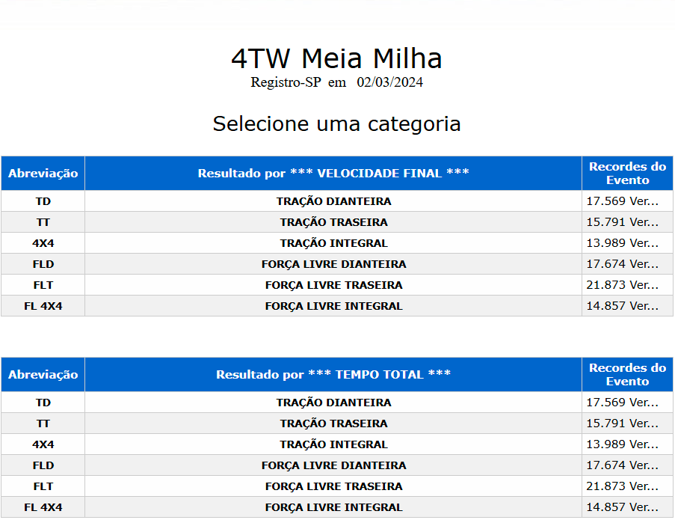The height and width of the screenshot is (520, 675).
Task: Click the FL 4X4 abbreviation in Velocidade Final table
Action: 43,306
